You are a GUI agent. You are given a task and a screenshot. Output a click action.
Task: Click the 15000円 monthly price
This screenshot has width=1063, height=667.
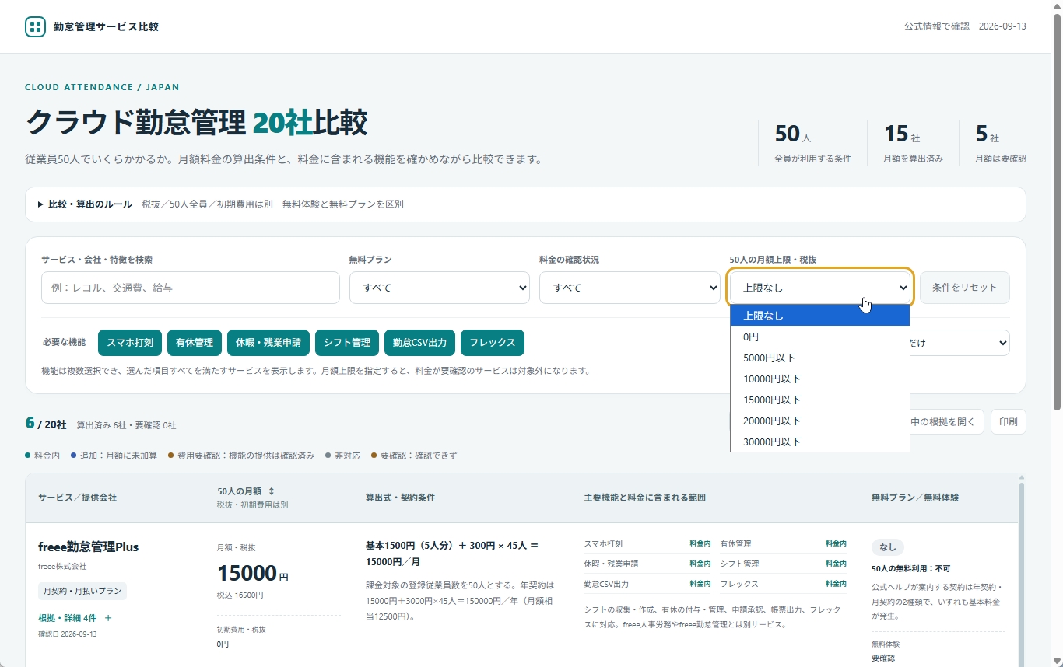(253, 574)
